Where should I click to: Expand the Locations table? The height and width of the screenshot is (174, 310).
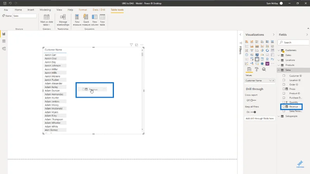pyautogui.click(x=279, y=60)
